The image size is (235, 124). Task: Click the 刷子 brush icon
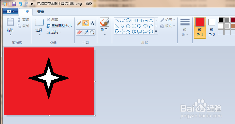click(x=105, y=22)
